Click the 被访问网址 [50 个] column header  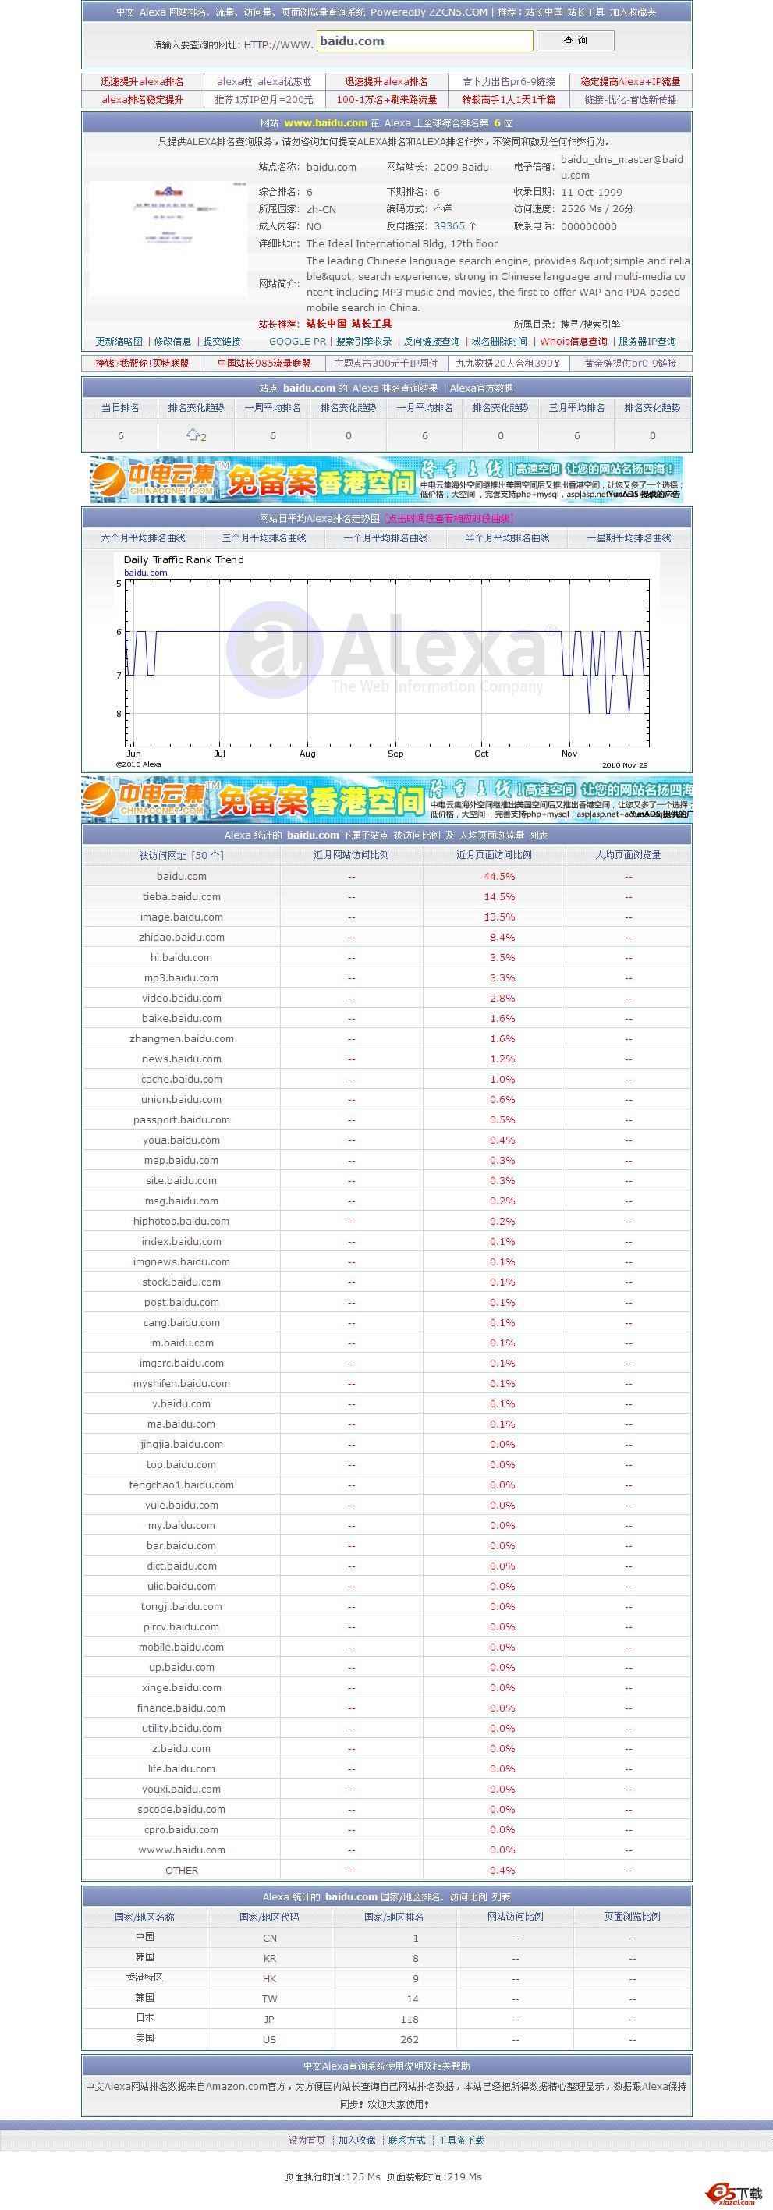[x=181, y=855]
